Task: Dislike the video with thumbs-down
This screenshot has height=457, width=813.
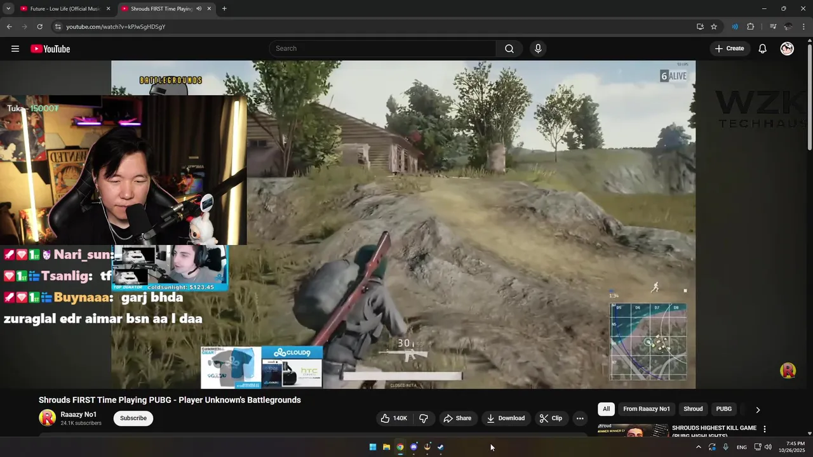Action: (424, 418)
